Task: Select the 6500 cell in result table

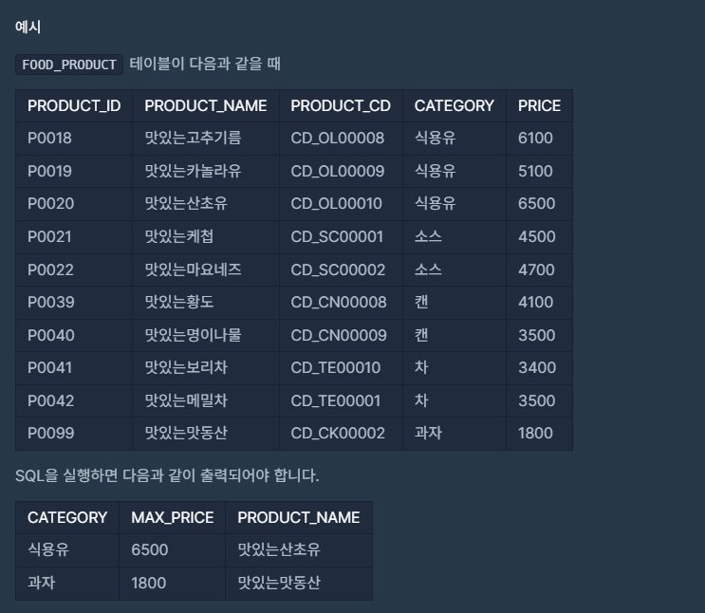Action: point(172,550)
